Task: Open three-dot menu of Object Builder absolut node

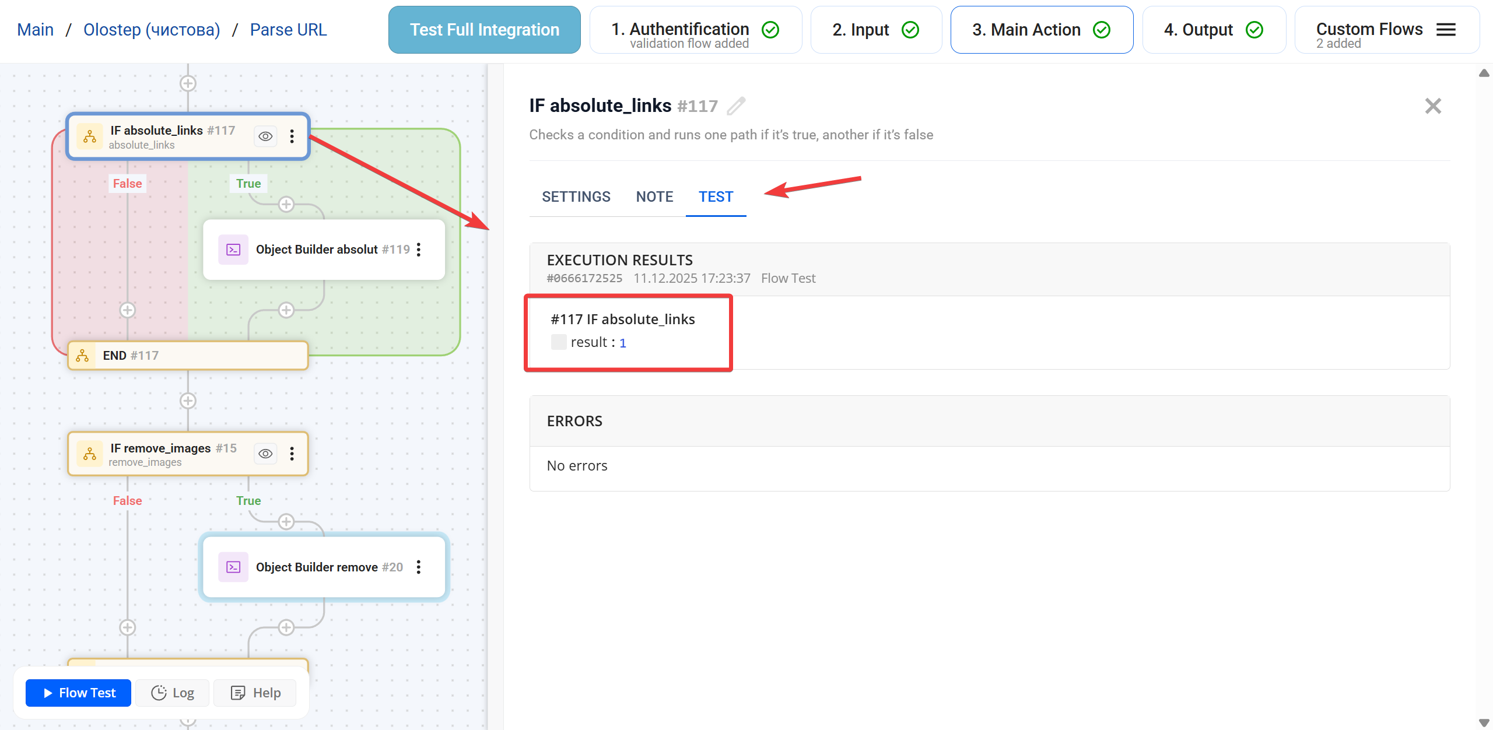Action: pos(418,250)
